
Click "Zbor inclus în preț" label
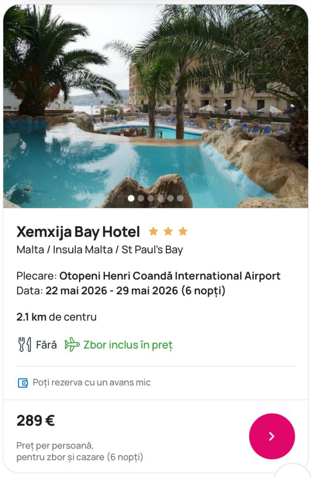[x=128, y=345]
